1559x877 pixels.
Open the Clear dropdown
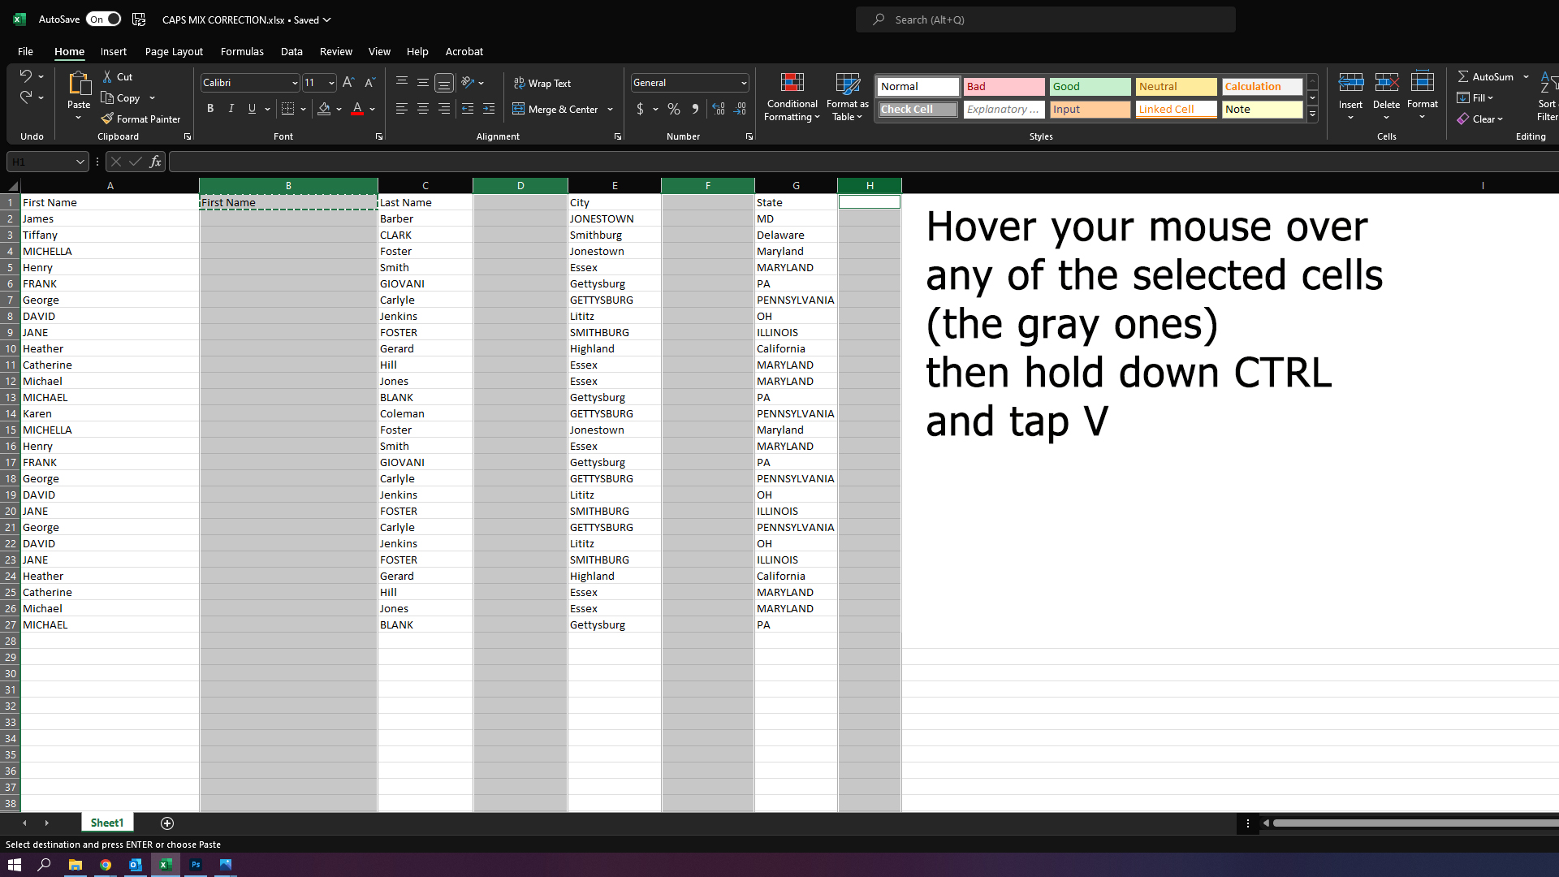(1479, 119)
